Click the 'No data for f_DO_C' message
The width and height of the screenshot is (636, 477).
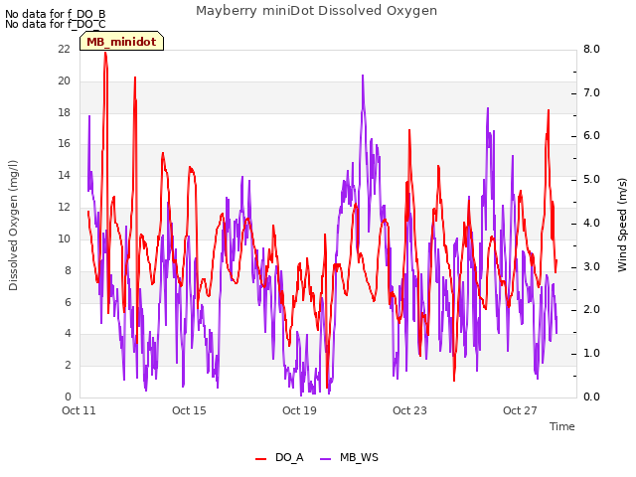[56, 24]
